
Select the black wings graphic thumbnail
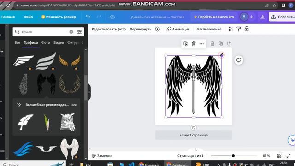[x=46, y=83]
